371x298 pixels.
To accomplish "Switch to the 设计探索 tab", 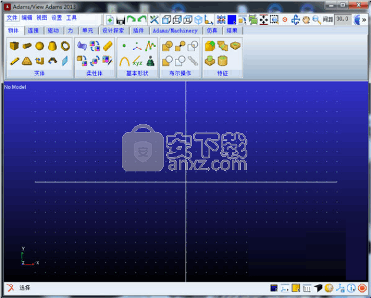I will point(113,31).
